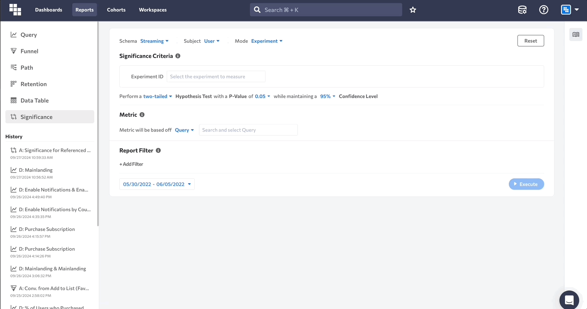This screenshot has height=309, width=587.
Task: Open the P-Value 0.05 dropdown
Action: 263,96
